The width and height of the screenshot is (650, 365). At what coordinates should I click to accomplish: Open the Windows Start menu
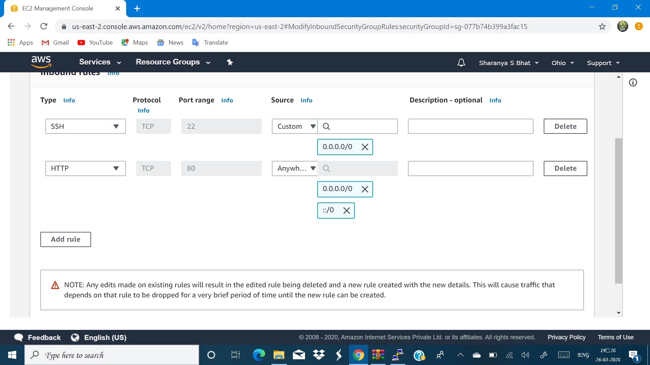point(12,355)
